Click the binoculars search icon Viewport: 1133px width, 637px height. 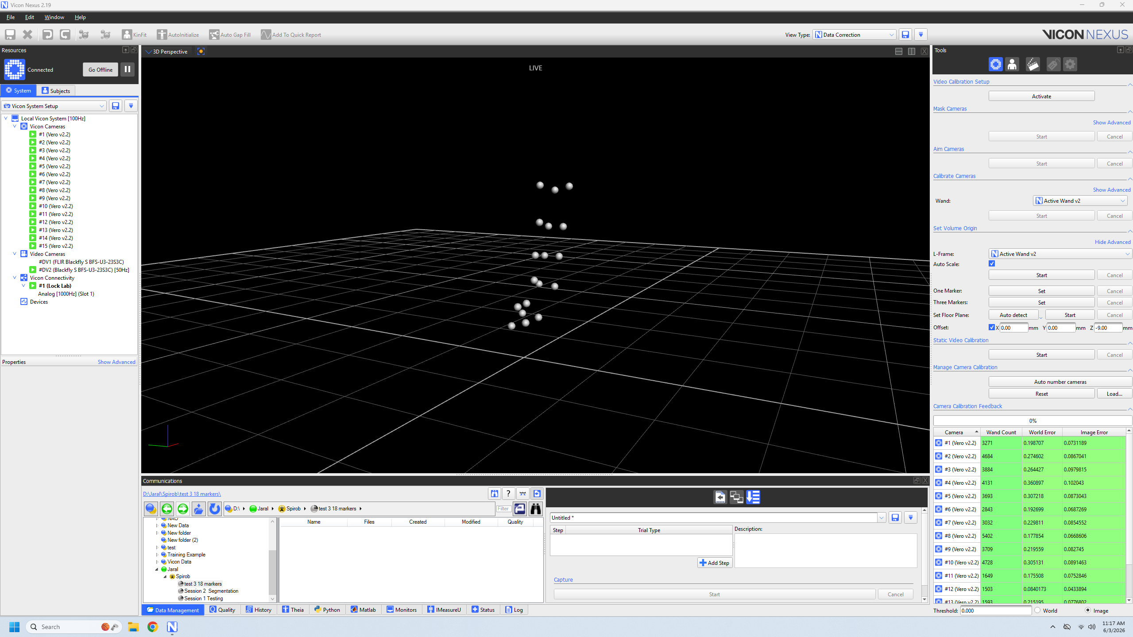(536, 509)
